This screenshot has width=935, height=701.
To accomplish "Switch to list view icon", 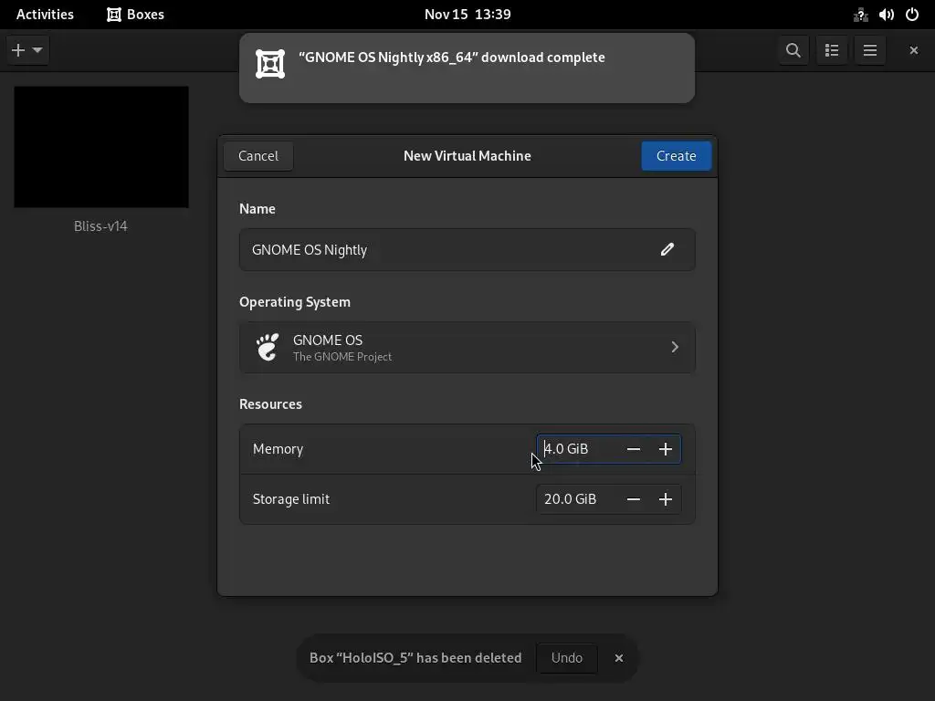I will point(832,50).
